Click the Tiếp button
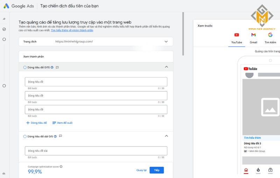280x178 pixels. [x=156, y=170]
